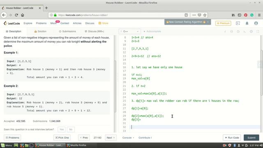Reset code to default icon
This screenshot has height=148, width=263.
click(x=238, y=31)
